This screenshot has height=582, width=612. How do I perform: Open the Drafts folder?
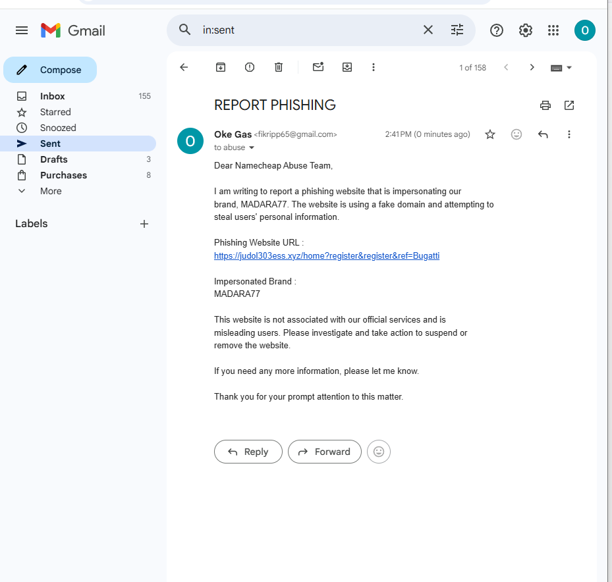pyautogui.click(x=78, y=159)
